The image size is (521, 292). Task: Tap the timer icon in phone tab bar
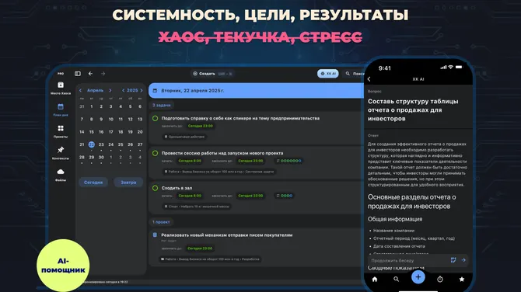tap(440, 280)
